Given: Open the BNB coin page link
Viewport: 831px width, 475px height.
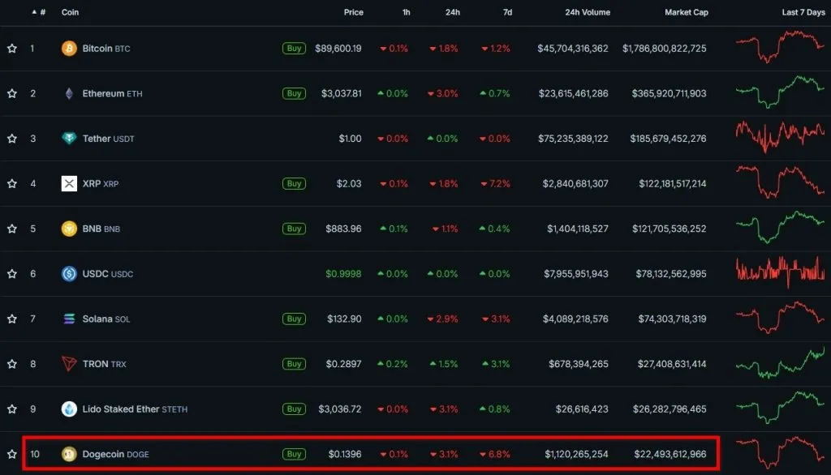Looking at the screenshot, I should click(101, 229).
